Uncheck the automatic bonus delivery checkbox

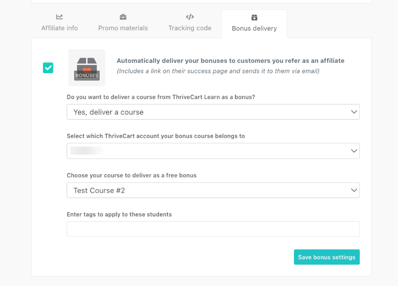click(48, 68)
